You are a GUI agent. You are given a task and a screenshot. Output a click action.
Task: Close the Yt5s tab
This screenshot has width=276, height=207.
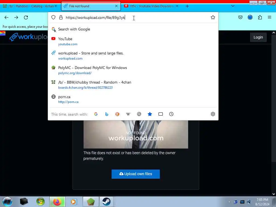click(x=177, y=6)
